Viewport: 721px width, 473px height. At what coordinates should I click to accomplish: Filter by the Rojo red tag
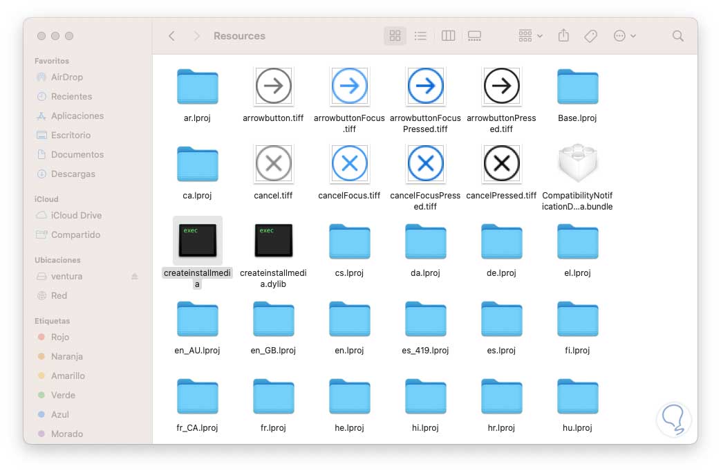[x=59, y=337]
